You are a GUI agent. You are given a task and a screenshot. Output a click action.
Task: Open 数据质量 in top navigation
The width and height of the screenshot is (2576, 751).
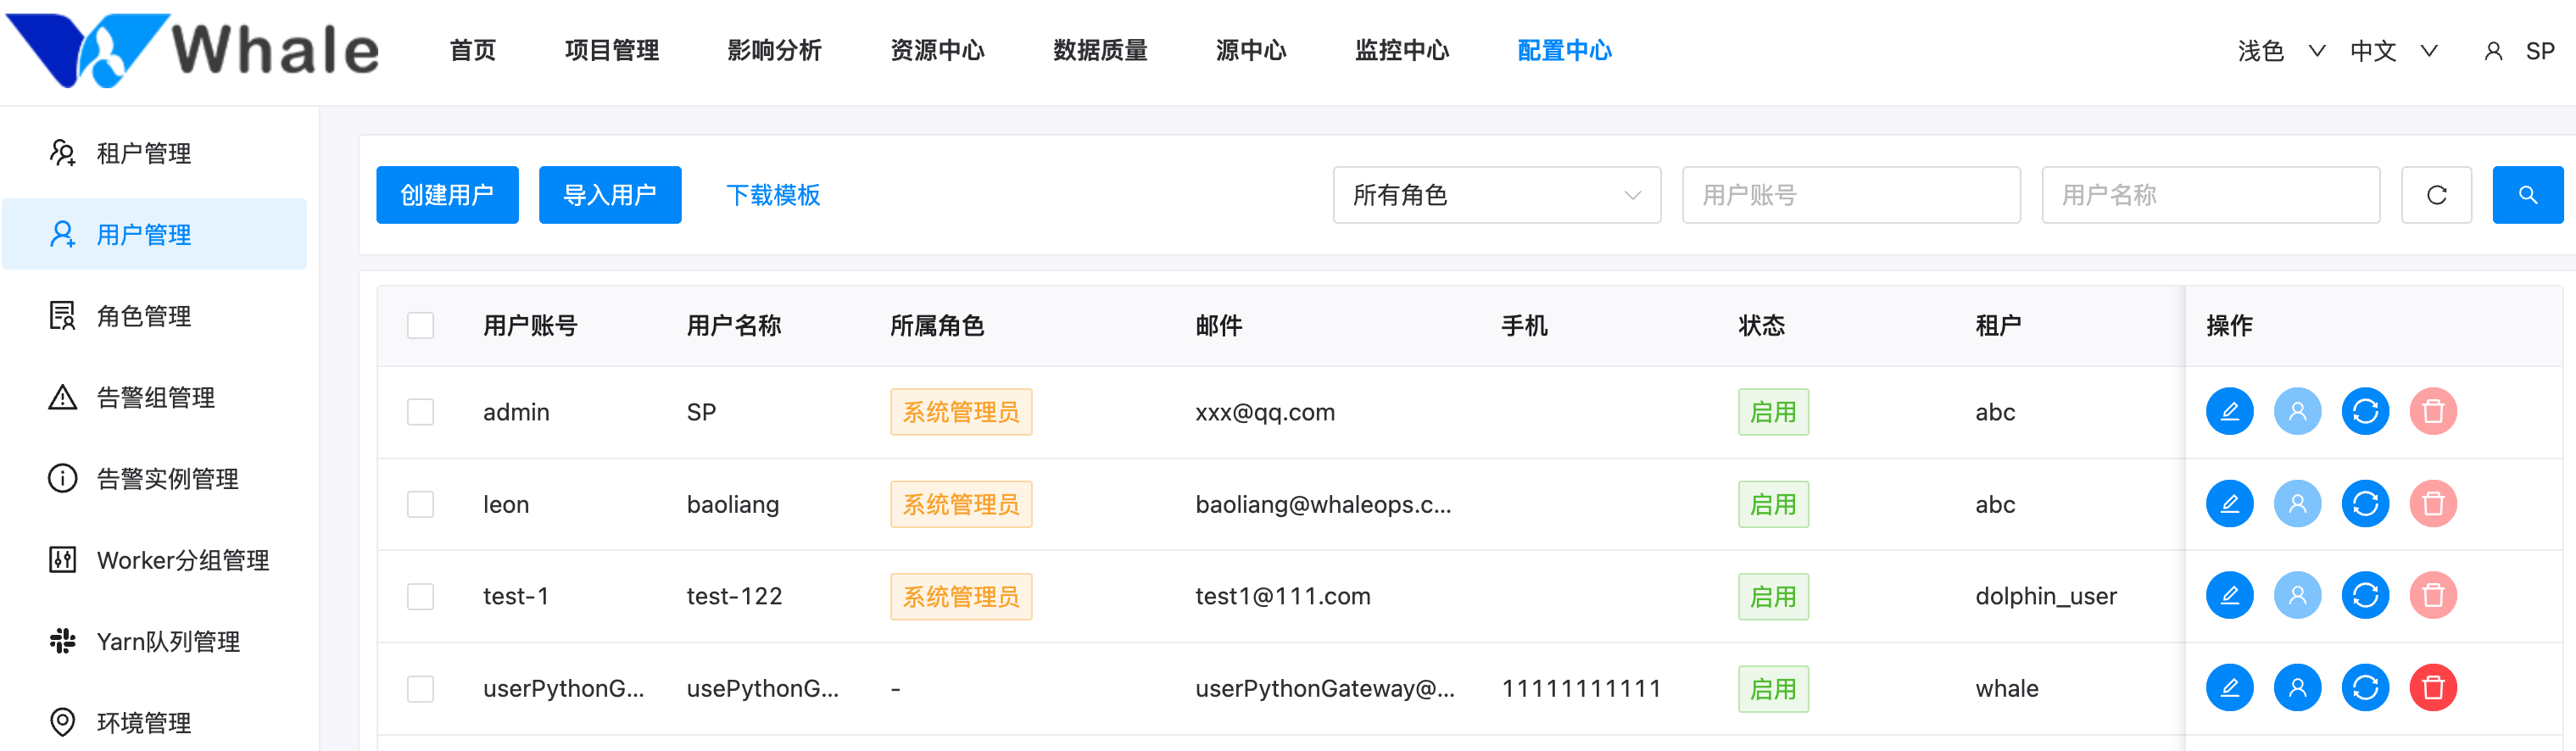pos(1100,51)
